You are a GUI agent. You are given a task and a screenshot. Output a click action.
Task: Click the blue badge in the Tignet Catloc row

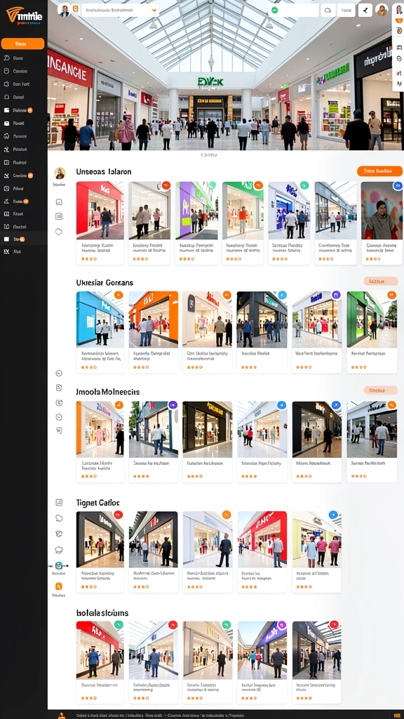(x=333, y=515)
